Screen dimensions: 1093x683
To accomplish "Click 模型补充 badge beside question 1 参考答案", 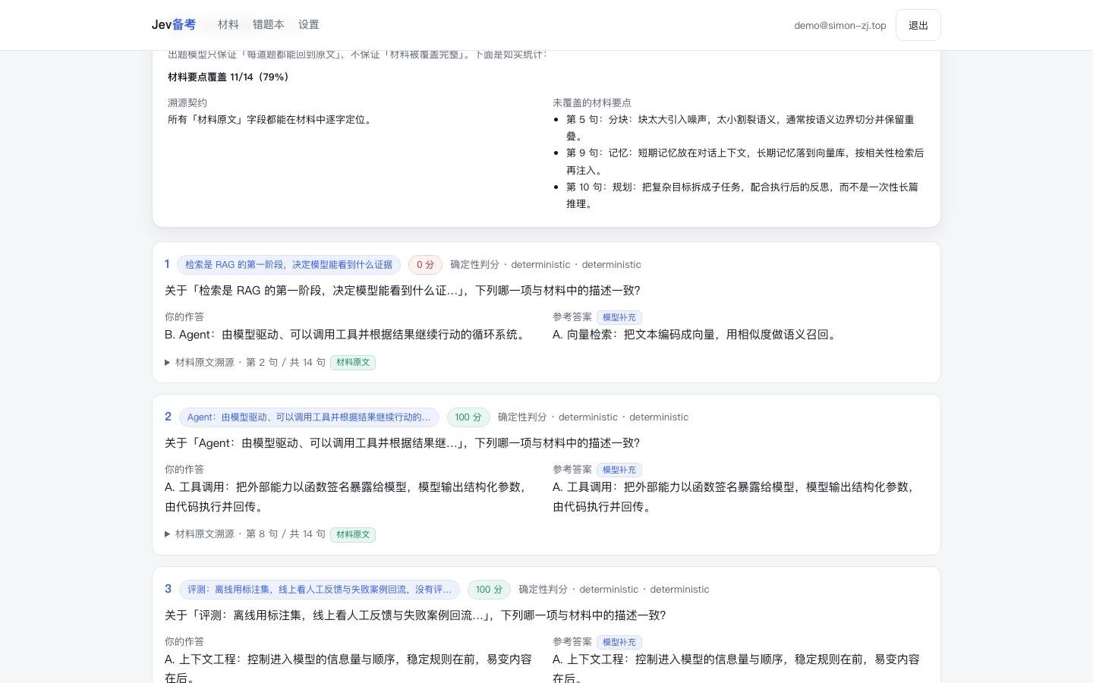I will pyautogui.click(x=619, y=318).
